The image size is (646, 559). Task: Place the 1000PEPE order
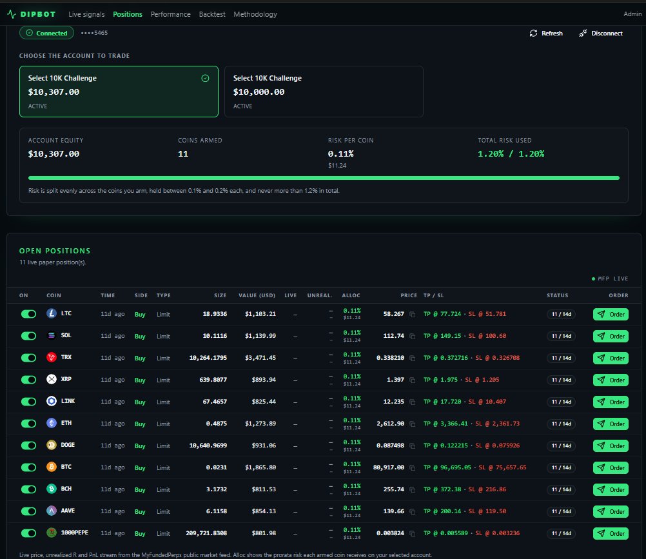coord(611,533)
